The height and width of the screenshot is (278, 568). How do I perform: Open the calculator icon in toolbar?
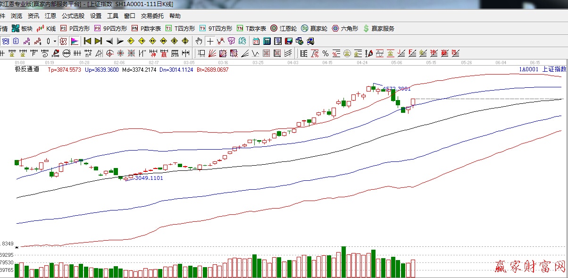point(267,41)
